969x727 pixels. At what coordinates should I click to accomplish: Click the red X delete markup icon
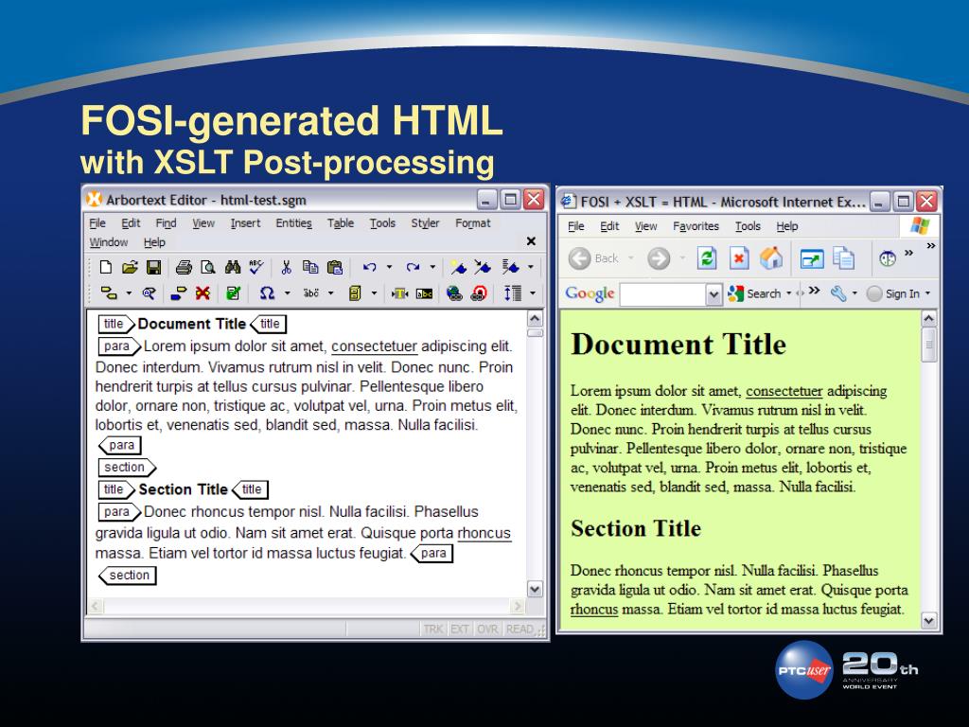(203, 293)
